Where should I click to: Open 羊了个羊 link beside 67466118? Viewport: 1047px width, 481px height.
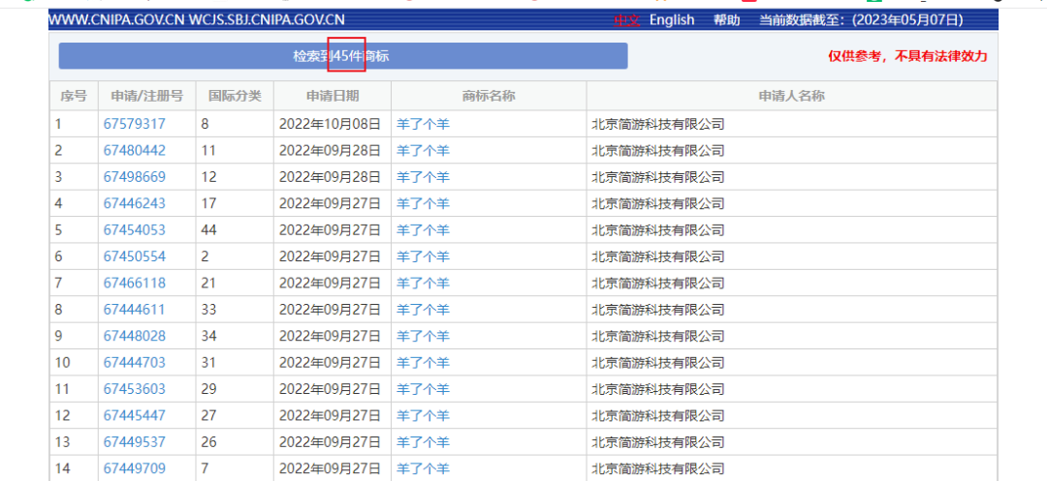pyautogui.click(x=424, y=284)
